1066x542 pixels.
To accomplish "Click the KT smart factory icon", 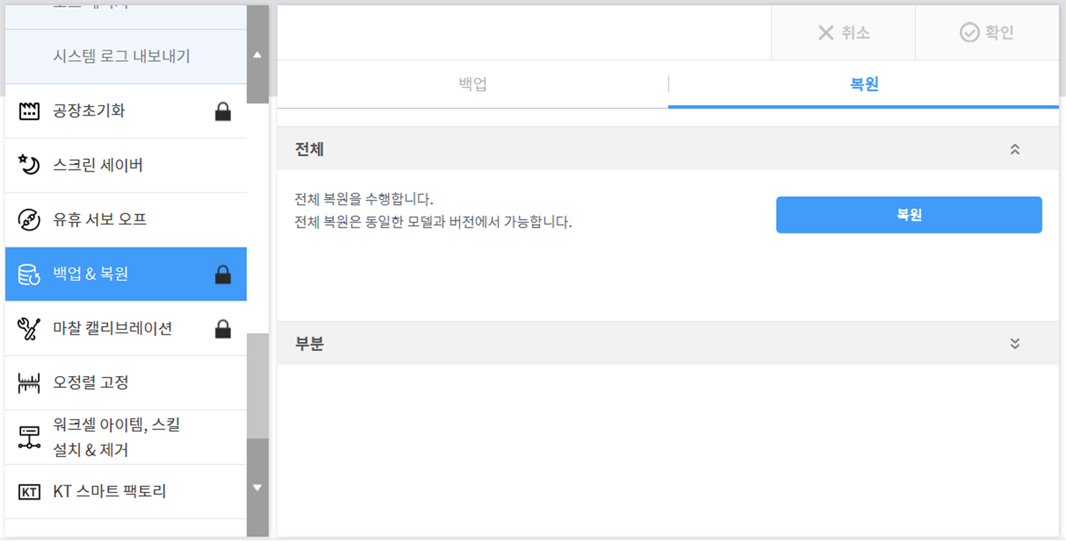I will [x=29, y=492].
